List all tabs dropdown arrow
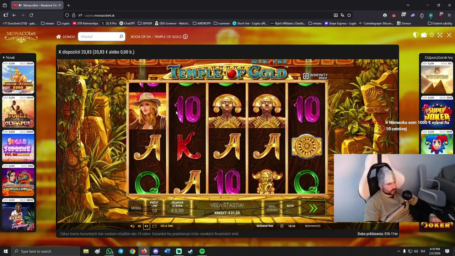Screen dimensions: 455x256 408,5
